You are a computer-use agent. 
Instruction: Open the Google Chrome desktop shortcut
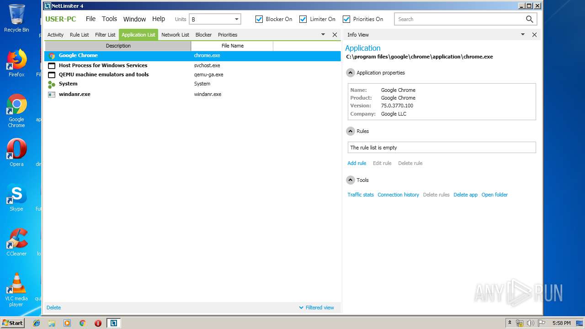16,111
